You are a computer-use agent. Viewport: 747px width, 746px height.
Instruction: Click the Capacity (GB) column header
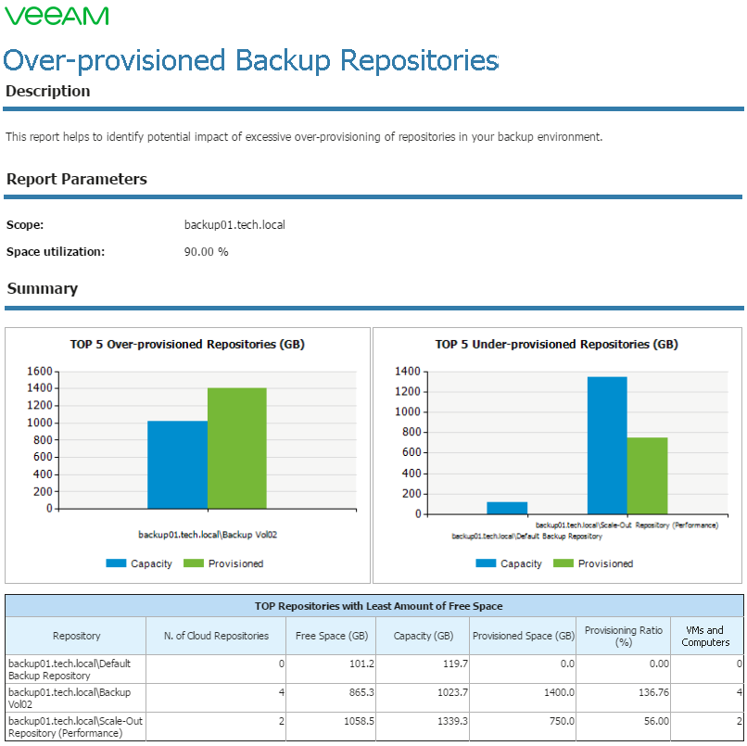[423, 636]
